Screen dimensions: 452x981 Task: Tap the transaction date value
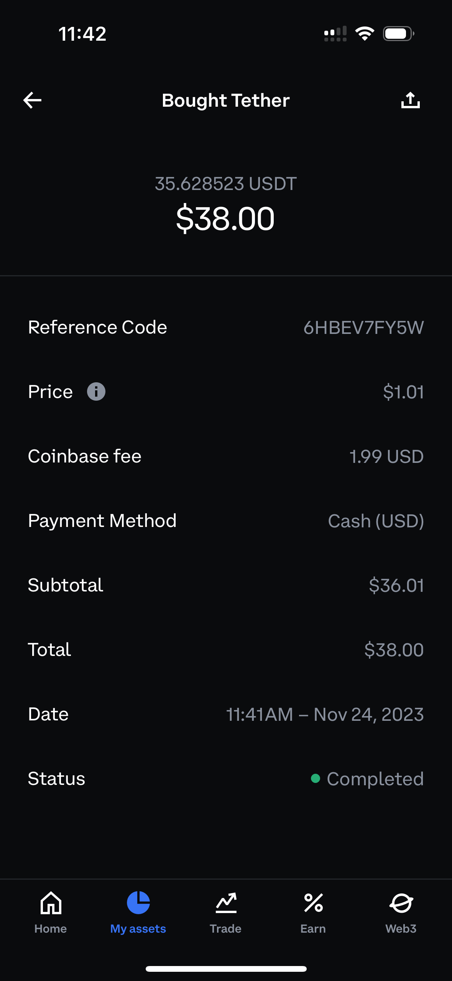click(x=325, y=714)
